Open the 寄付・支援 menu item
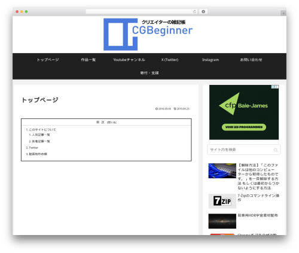 point(149,73)
